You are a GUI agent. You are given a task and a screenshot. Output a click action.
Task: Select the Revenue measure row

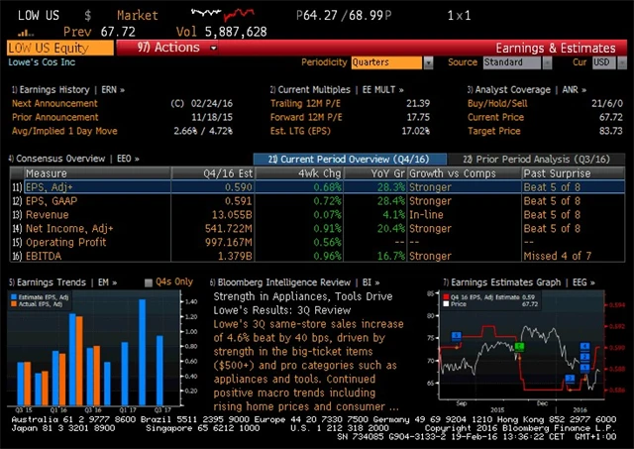coord(317,215)
